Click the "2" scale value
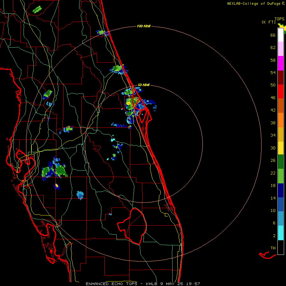The image size is (286, 286). click(274, 236)
